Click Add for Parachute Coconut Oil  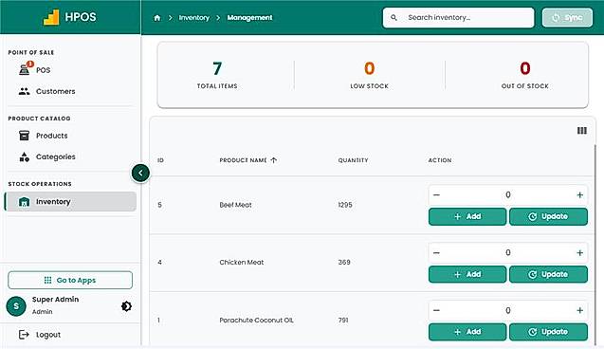tap(467, 332)
